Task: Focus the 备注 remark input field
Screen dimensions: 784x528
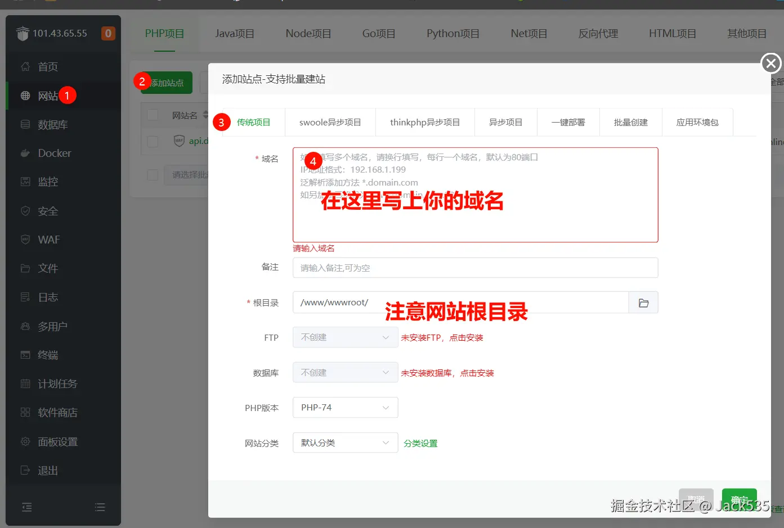Action: pos(476,268)
